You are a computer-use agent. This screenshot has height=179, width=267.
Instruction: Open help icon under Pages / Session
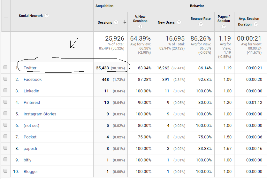click(x=224, y=27)
